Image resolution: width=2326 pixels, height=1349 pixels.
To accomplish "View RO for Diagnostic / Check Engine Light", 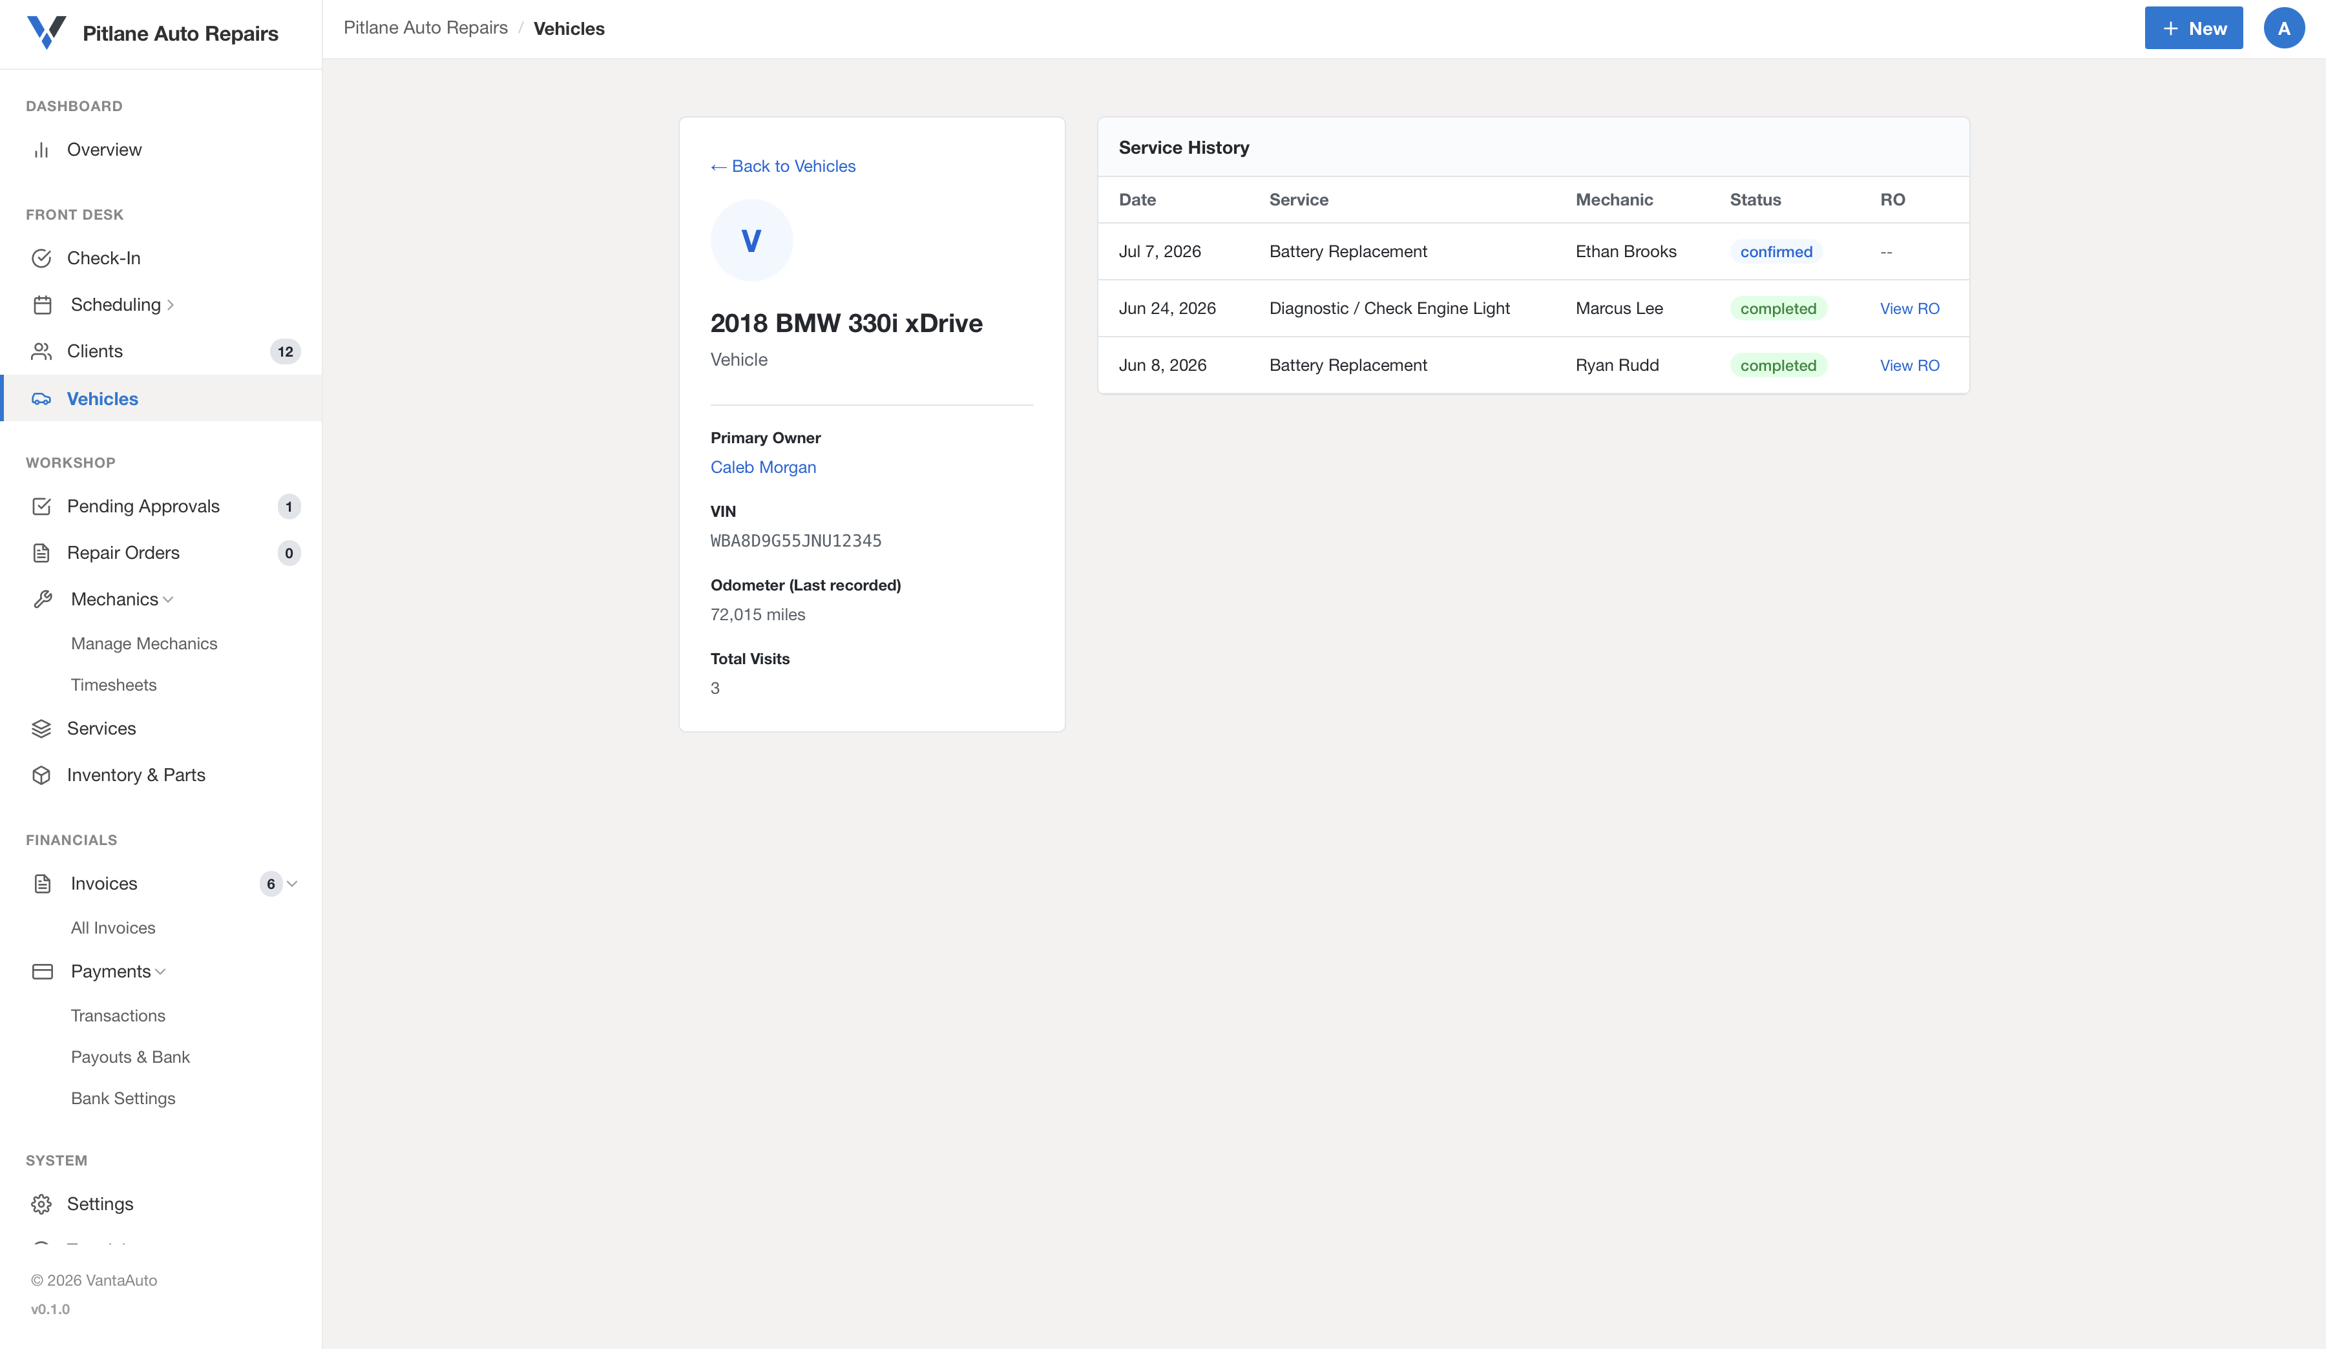I will (1909, 309).
